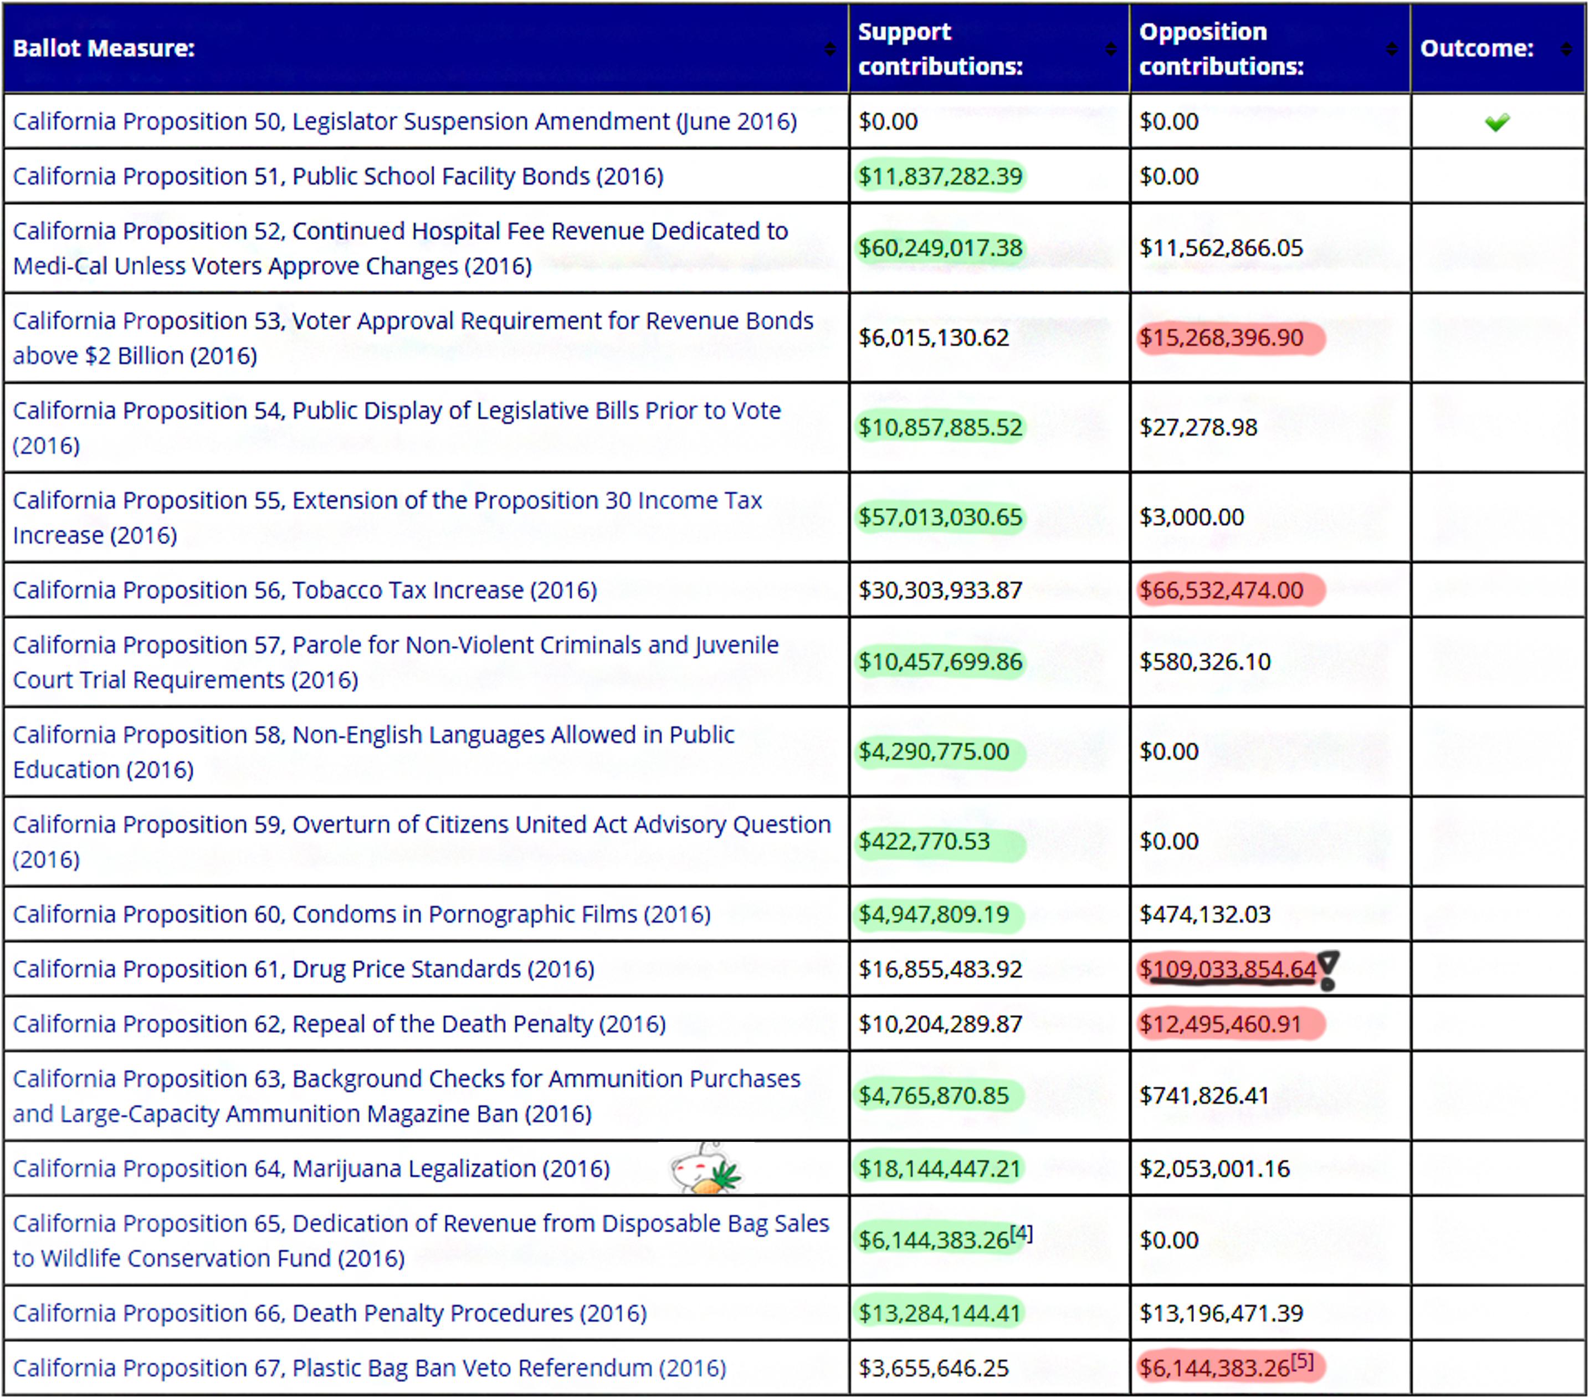Open the Proposition 63 ammunition background checks link

(x=404, y=1078)
